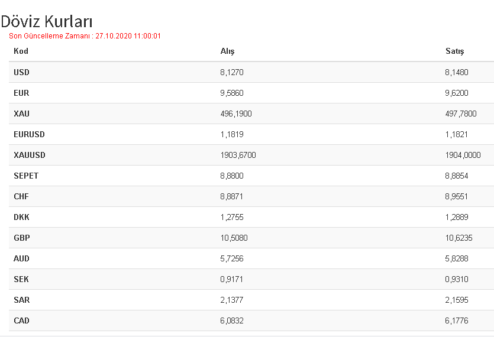Image resolution: width=494 pixels, height=340 pixels.
Task: Click the Kod column header
Action: tap(21, 51)
